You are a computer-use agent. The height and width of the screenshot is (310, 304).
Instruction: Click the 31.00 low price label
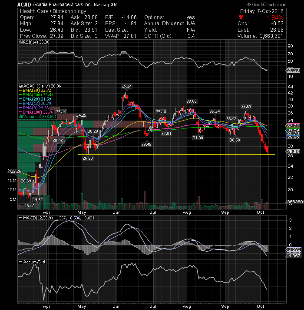(x=198, y=138)
